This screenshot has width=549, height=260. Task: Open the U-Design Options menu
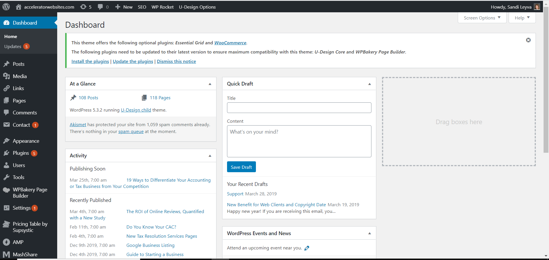click(x=197, y=7)
